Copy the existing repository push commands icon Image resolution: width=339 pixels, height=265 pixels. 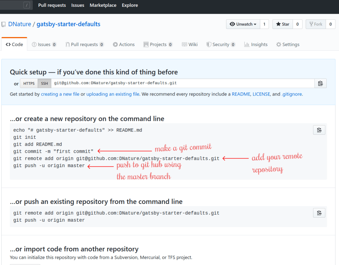click(x=319, y=212)
